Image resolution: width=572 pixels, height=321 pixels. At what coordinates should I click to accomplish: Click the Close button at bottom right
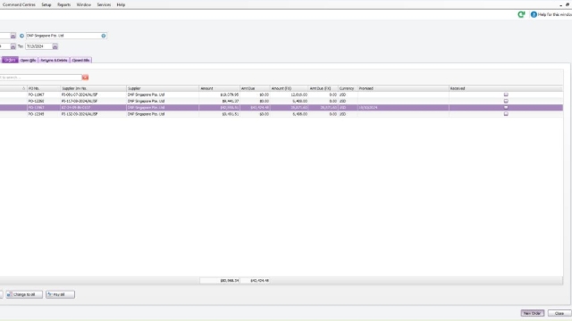point(559,313)
